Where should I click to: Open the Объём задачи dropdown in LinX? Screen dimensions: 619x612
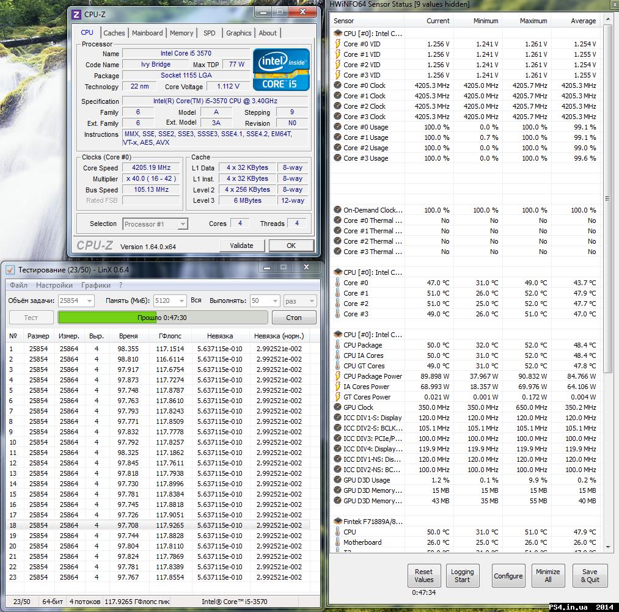[76, 301]
